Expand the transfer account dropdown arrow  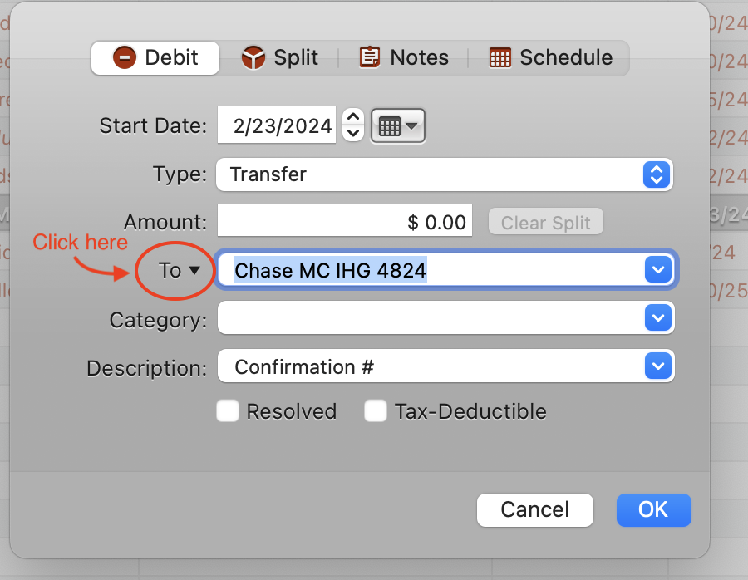(658, 269)
